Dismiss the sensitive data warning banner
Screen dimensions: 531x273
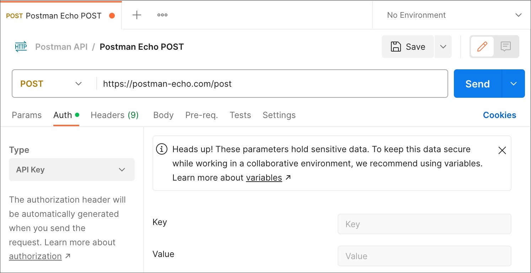(502, 150)
